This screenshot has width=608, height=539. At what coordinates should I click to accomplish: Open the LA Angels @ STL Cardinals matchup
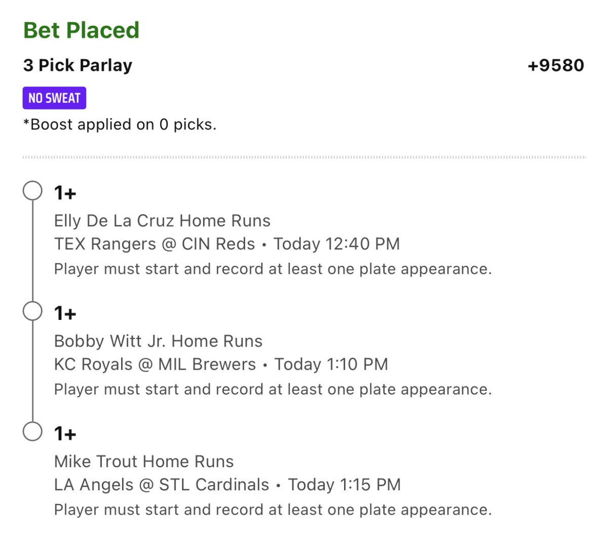pos(162,485)
